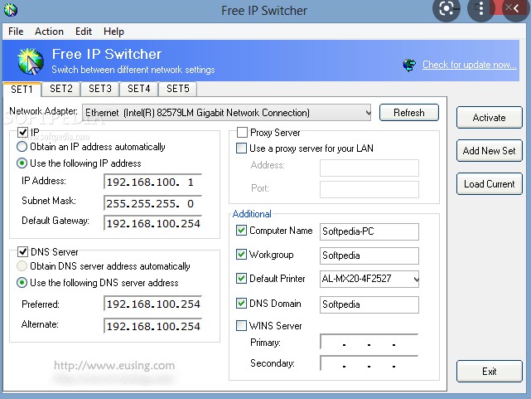Switch to the SET3 tab

[x=100, y=89]
